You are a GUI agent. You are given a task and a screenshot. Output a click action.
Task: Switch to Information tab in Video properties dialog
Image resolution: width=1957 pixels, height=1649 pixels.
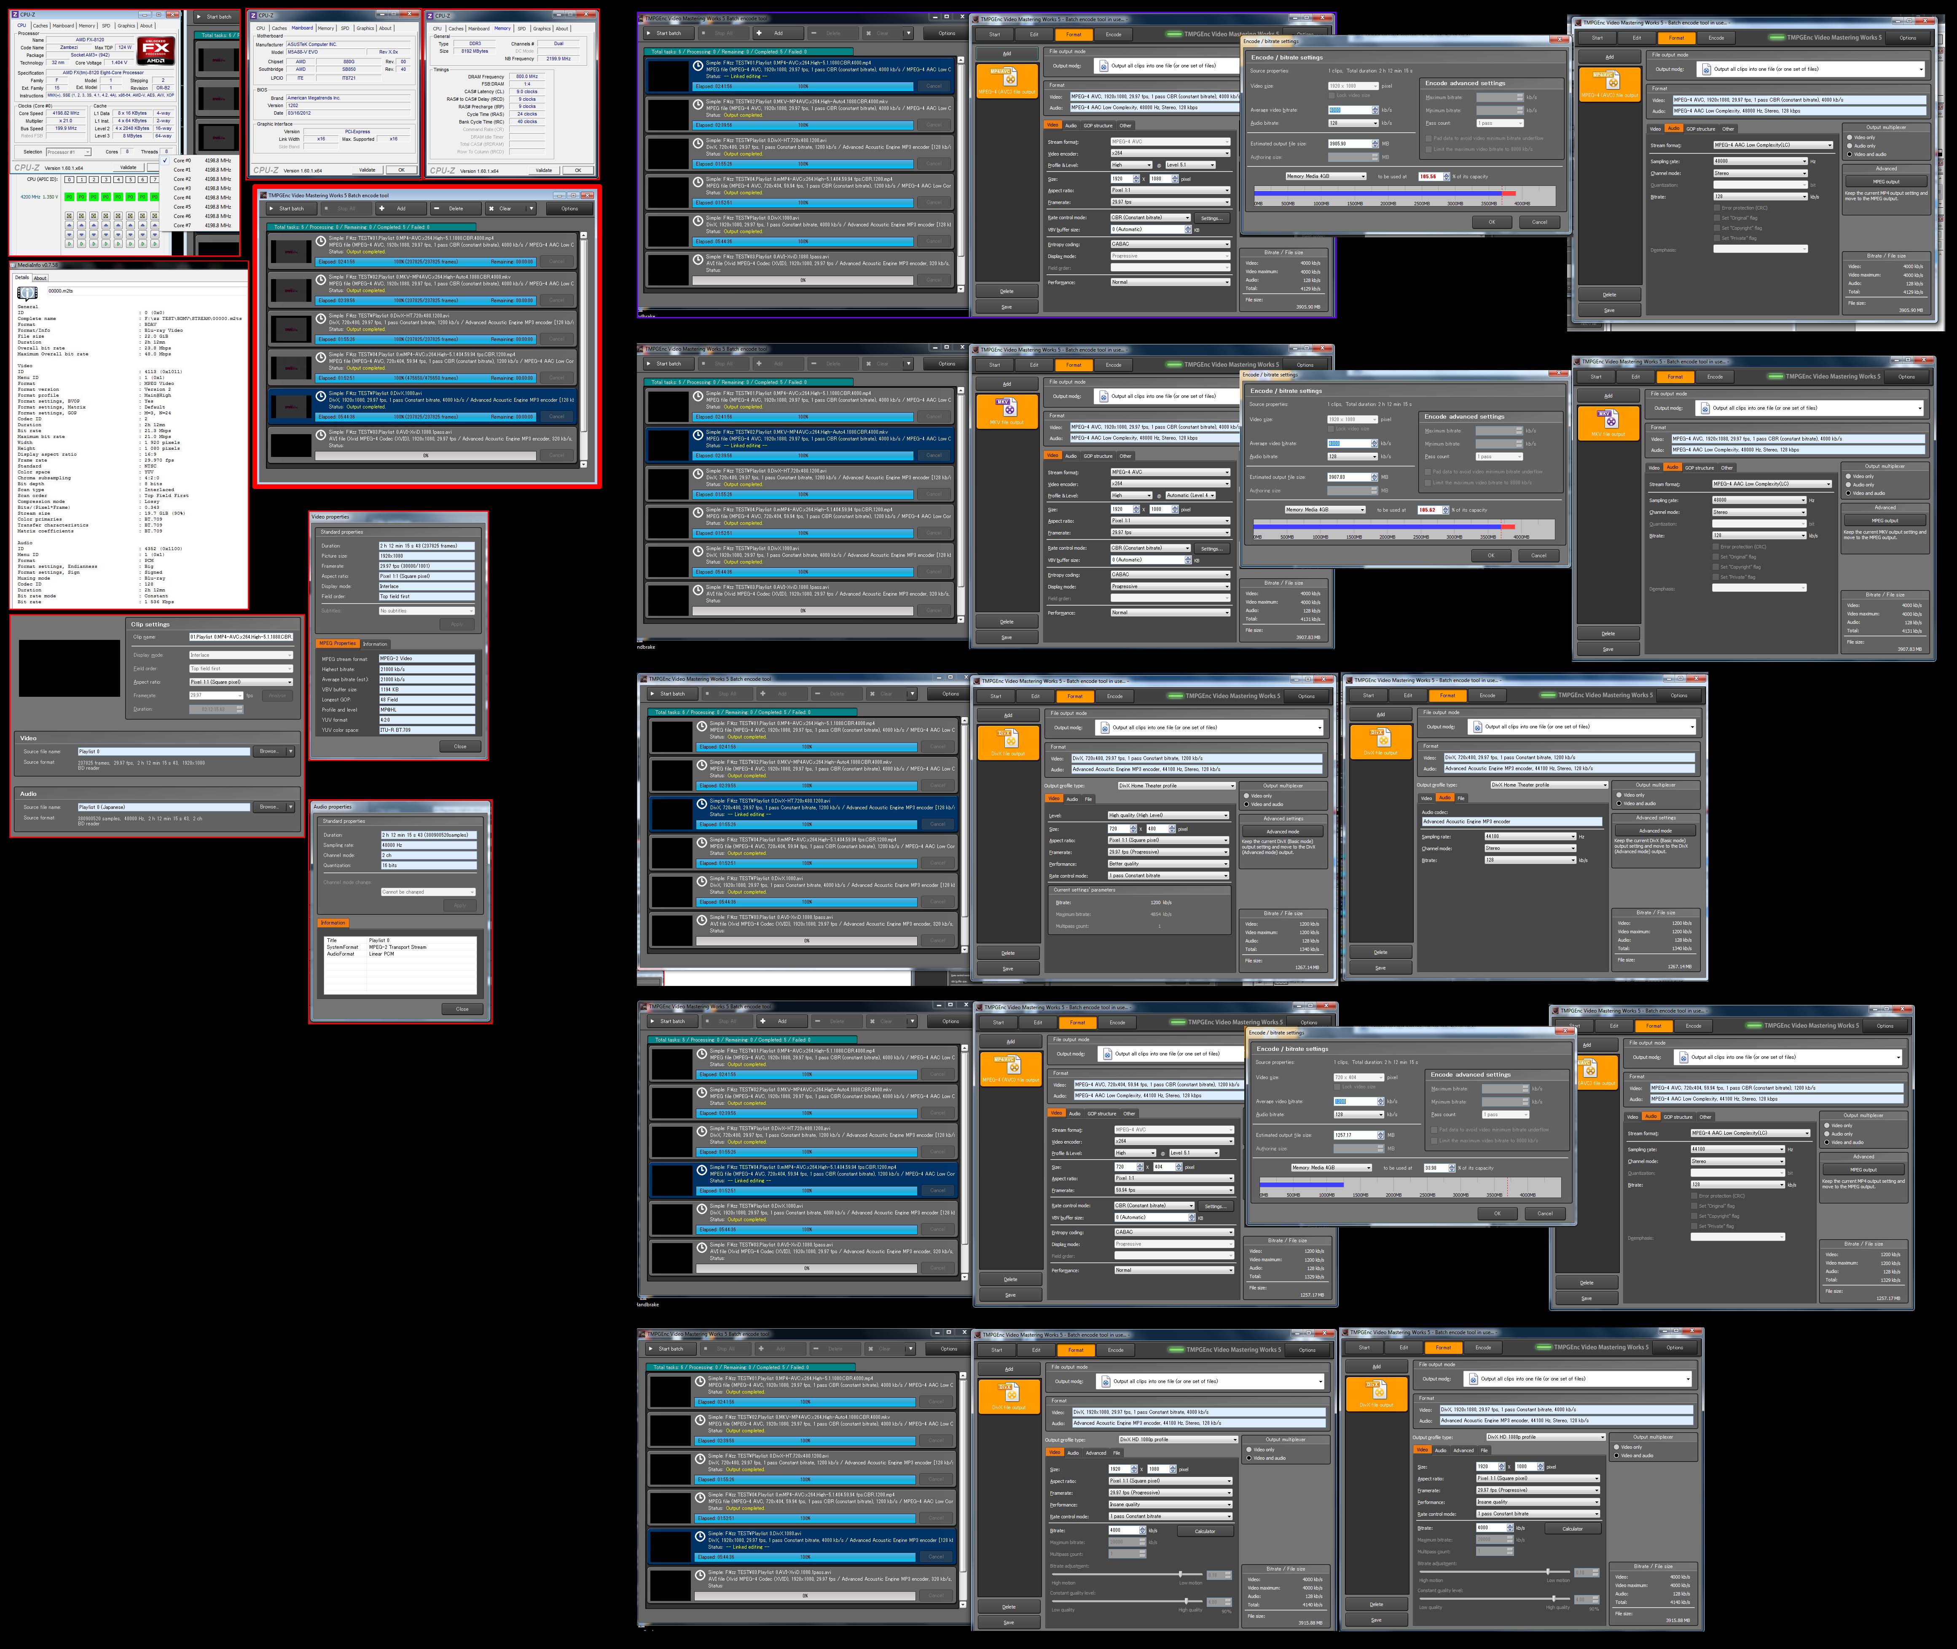pyautogui.click(x=375, y=643)
